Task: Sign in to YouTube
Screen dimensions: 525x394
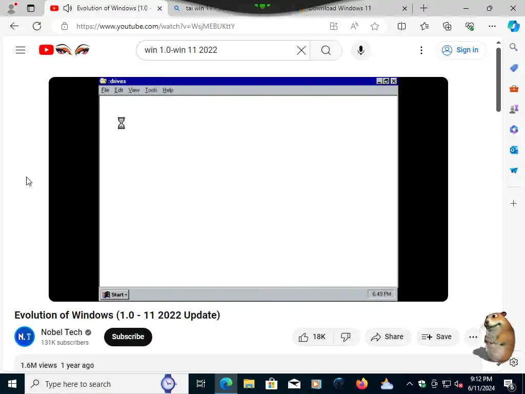Action: click(x=461, y=50)
